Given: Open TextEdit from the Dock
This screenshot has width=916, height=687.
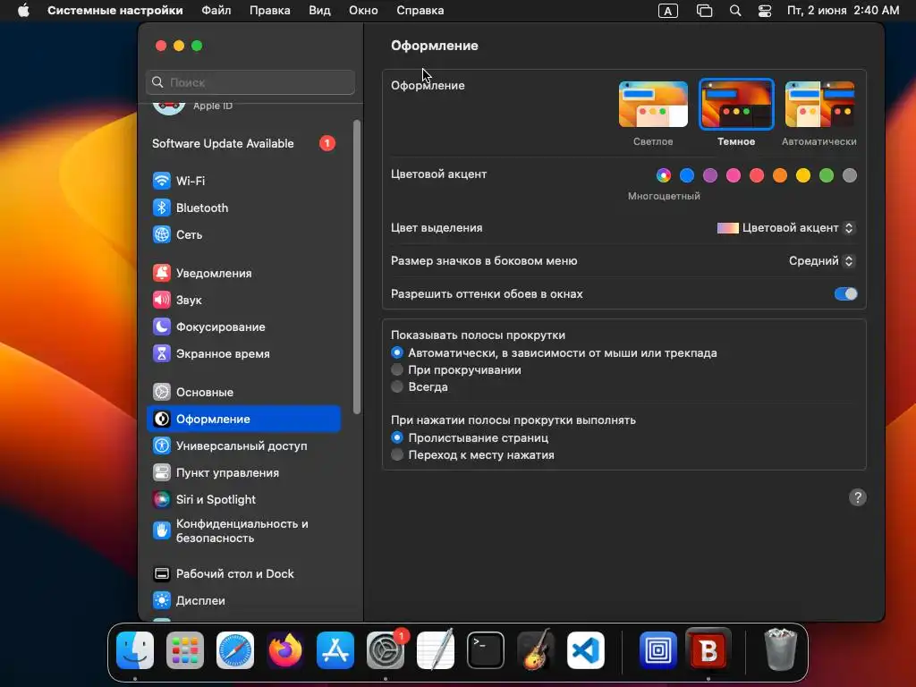Looking at the screenshot, I should click(x=436, y=650).
